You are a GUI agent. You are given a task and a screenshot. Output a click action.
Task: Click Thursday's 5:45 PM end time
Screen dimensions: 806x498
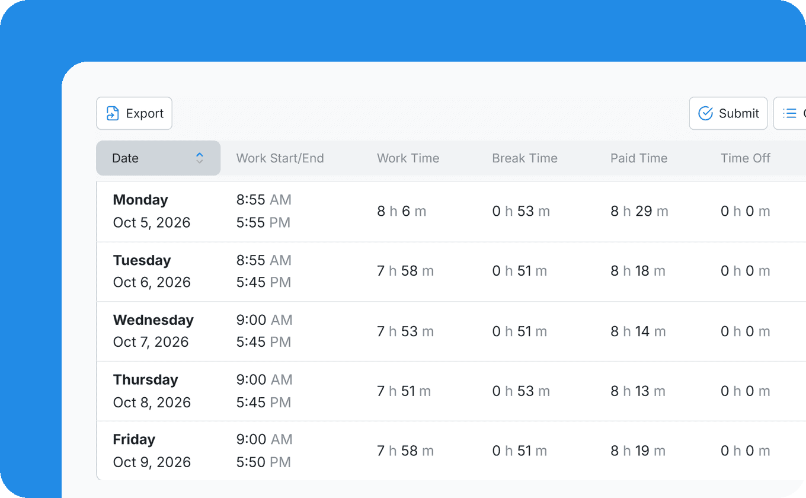(x=264, y=403)
